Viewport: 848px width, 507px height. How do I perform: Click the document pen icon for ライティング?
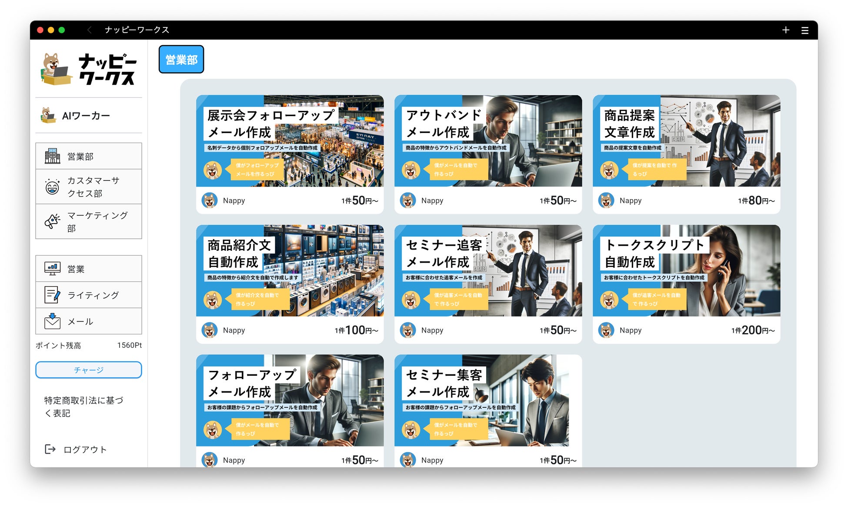[52, 295]
